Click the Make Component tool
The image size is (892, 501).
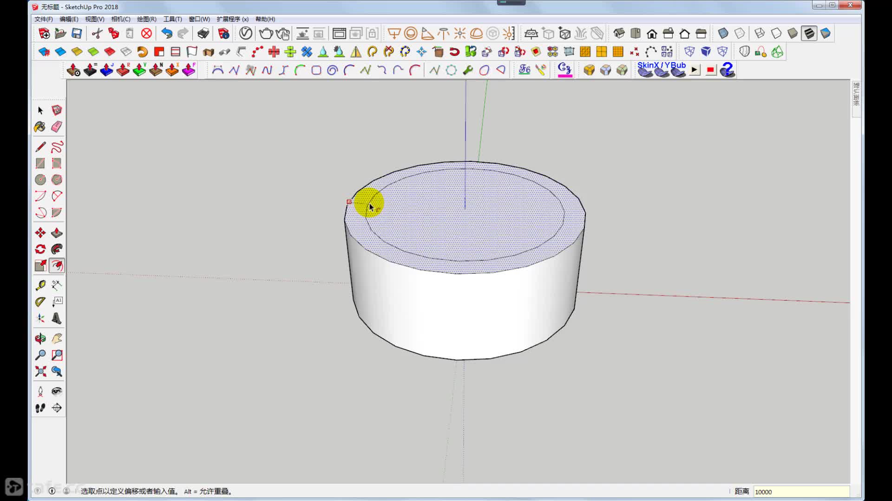tap(57, 110)
